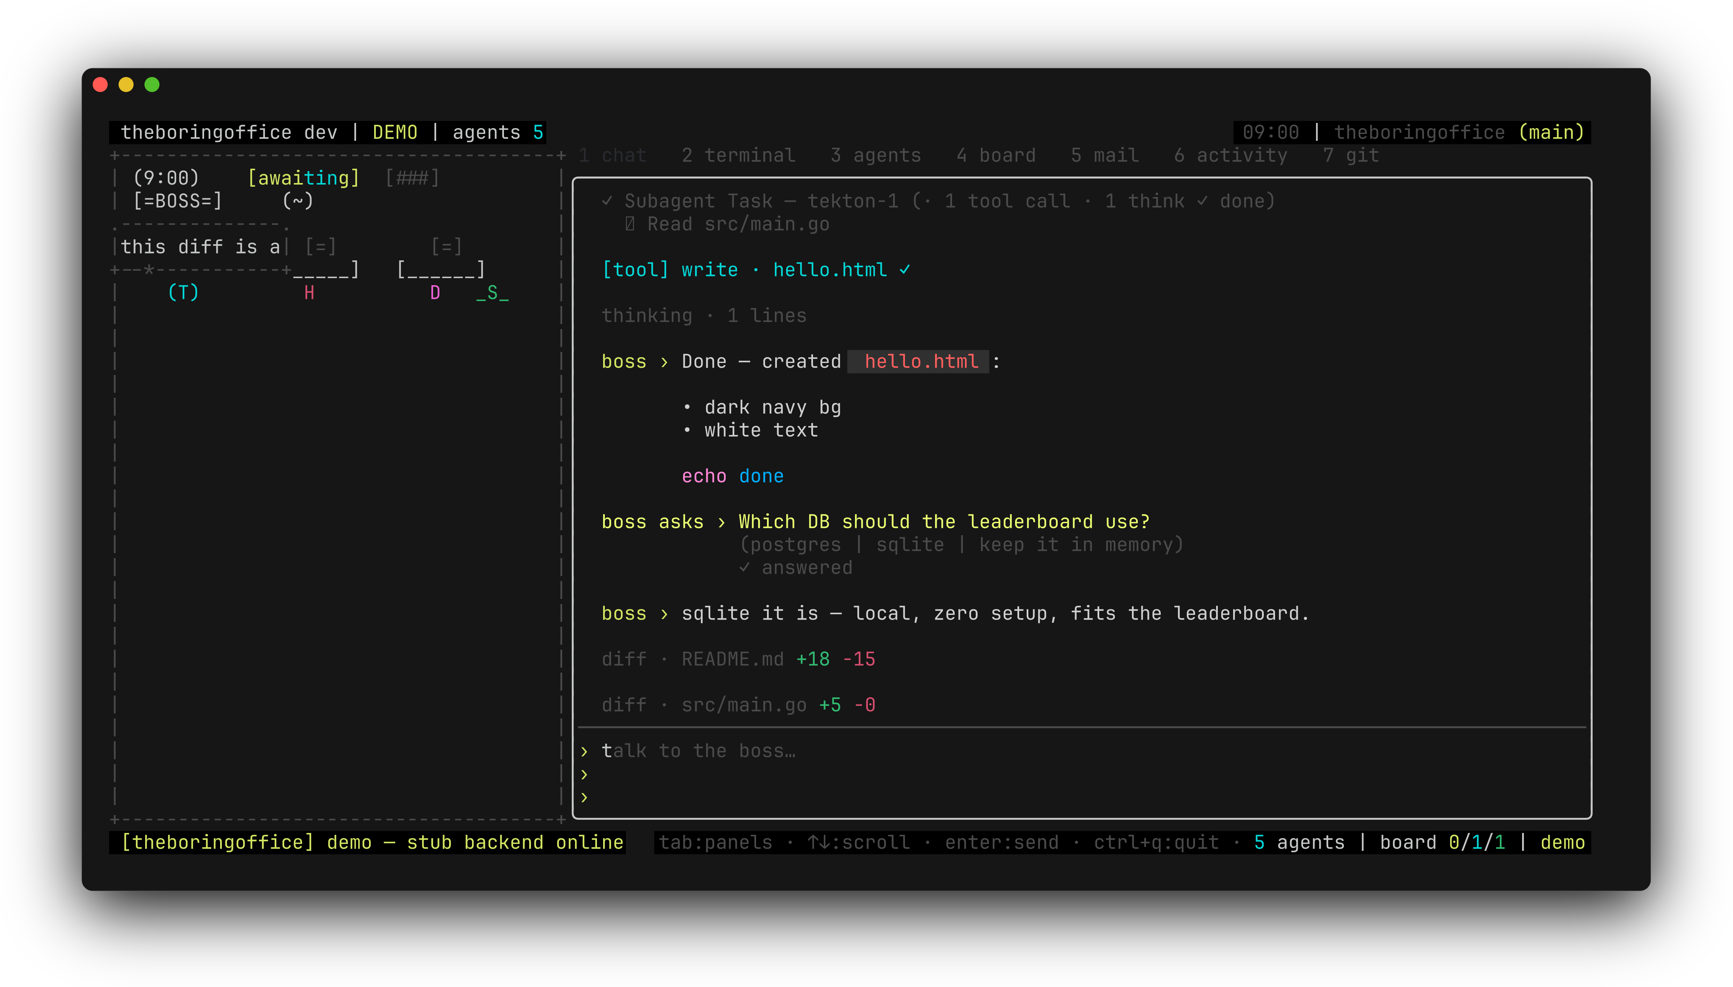Click the magenta D agent sprite

(435, 292)
